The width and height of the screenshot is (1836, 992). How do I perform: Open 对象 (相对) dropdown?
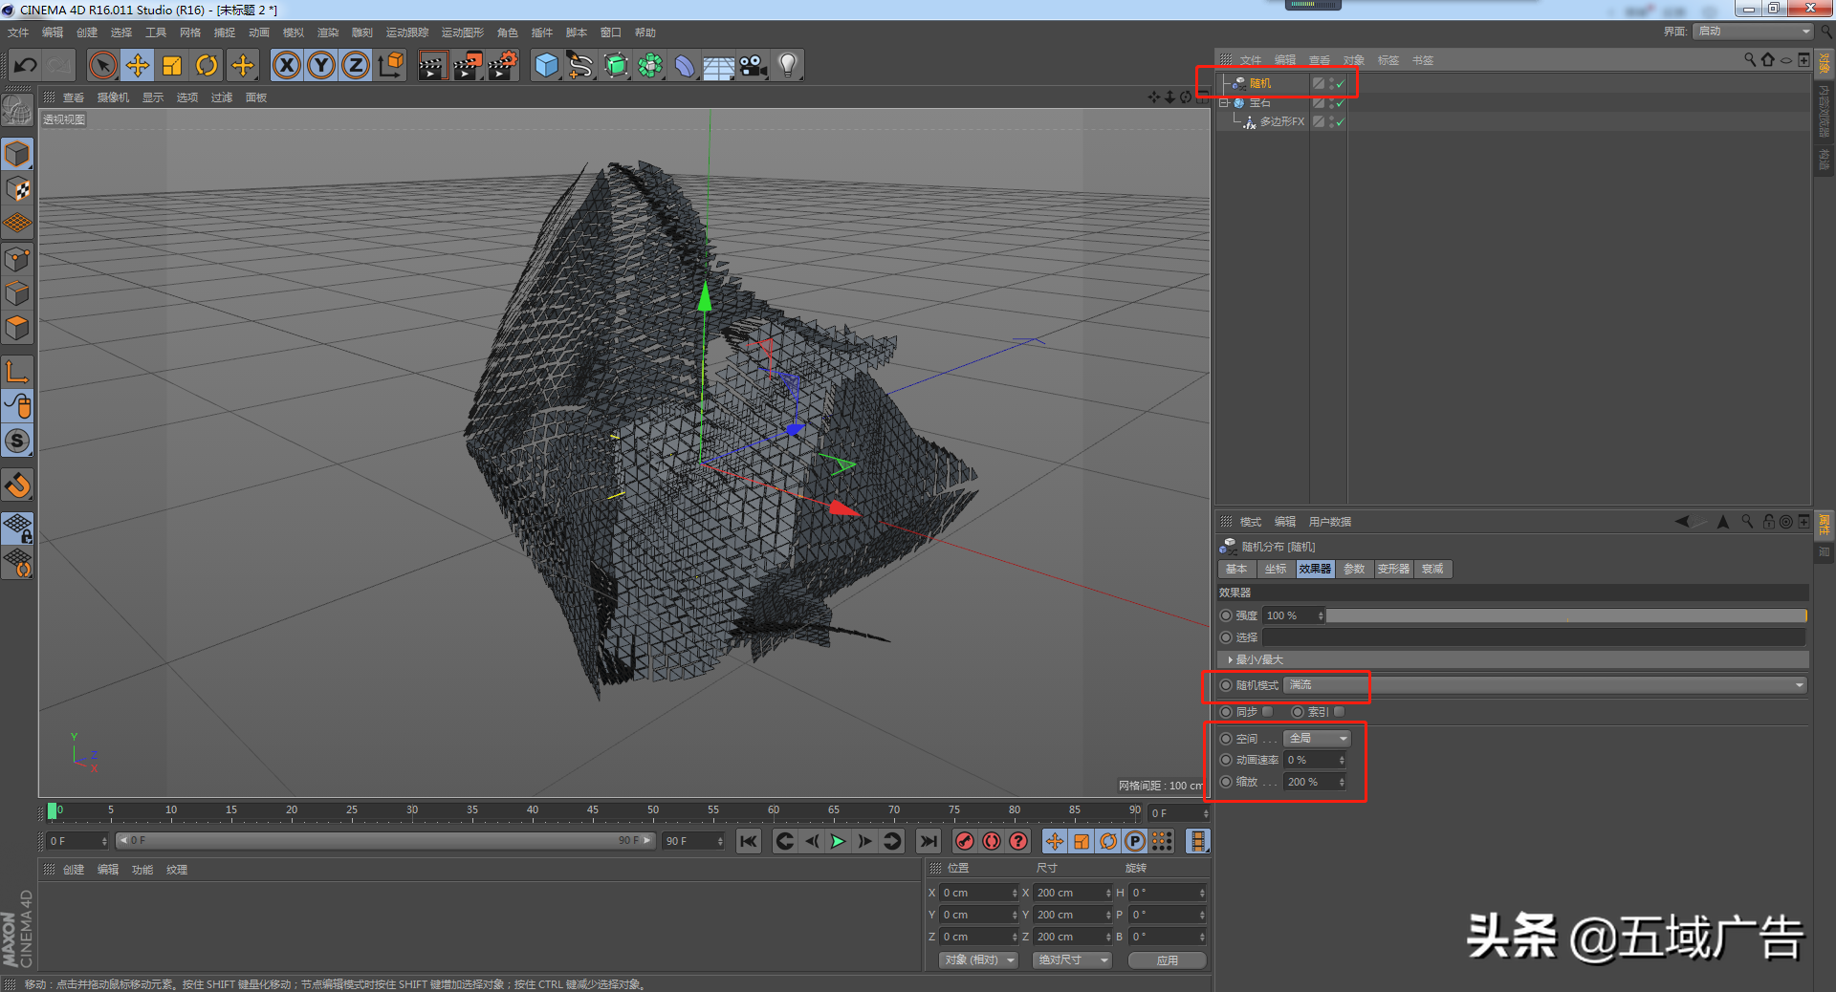979,960
